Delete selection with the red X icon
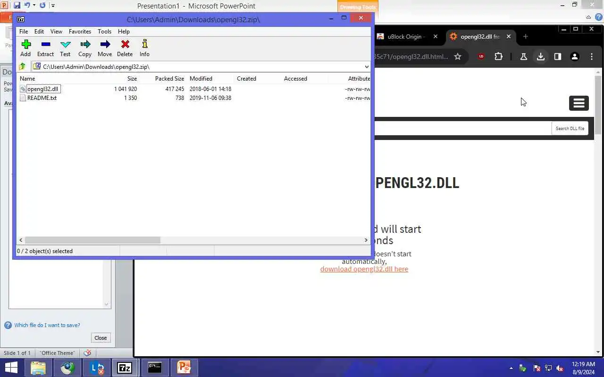Image resolution: width=604 pixels, height=377 pixels. [x=125, y=48]
